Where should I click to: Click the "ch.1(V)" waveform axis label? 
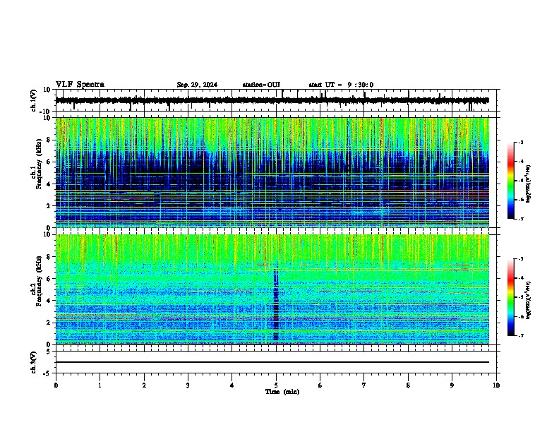pyautogui.click(x=34, y=100)
